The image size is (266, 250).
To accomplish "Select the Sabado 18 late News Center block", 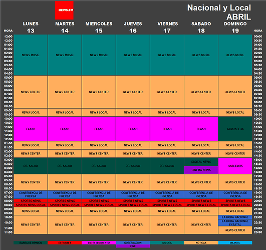I will [x=201, y=225].
